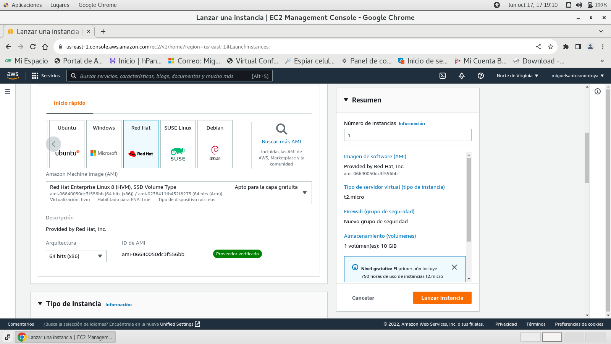Open Almacenamiento (volúmenes) link

pos(380,236)
